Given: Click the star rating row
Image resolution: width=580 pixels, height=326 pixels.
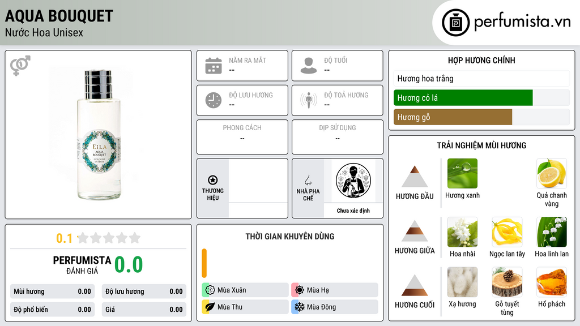Looking at the screenshot, I should click(x=109, y=238).
